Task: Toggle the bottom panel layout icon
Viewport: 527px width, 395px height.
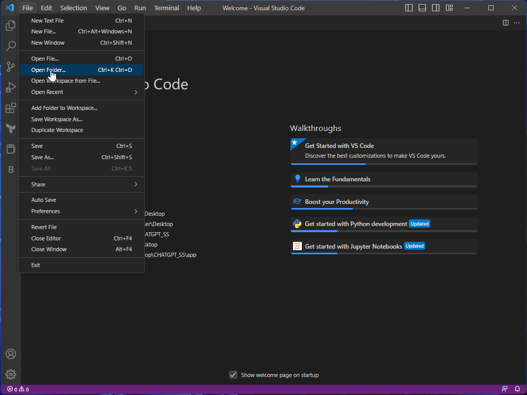Action: pyautogui.click(x=422, y=8)
